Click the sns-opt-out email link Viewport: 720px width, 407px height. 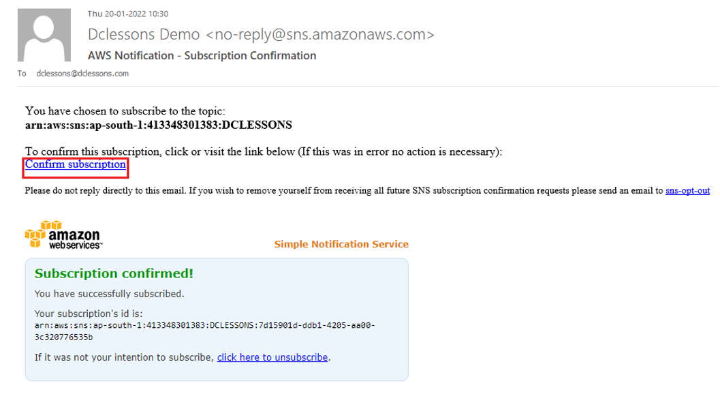[687, 191]
